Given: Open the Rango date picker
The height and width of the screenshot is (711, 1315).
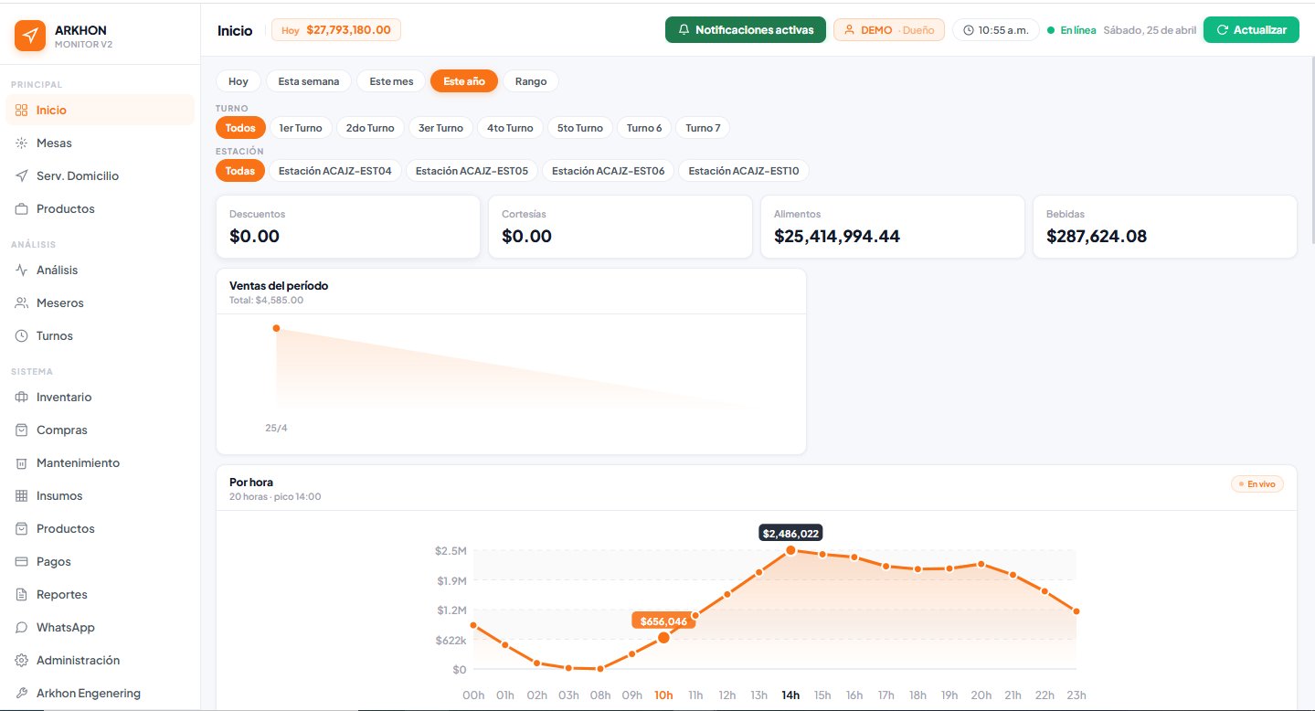Looking at the screenshot, I should coord(530,81).
